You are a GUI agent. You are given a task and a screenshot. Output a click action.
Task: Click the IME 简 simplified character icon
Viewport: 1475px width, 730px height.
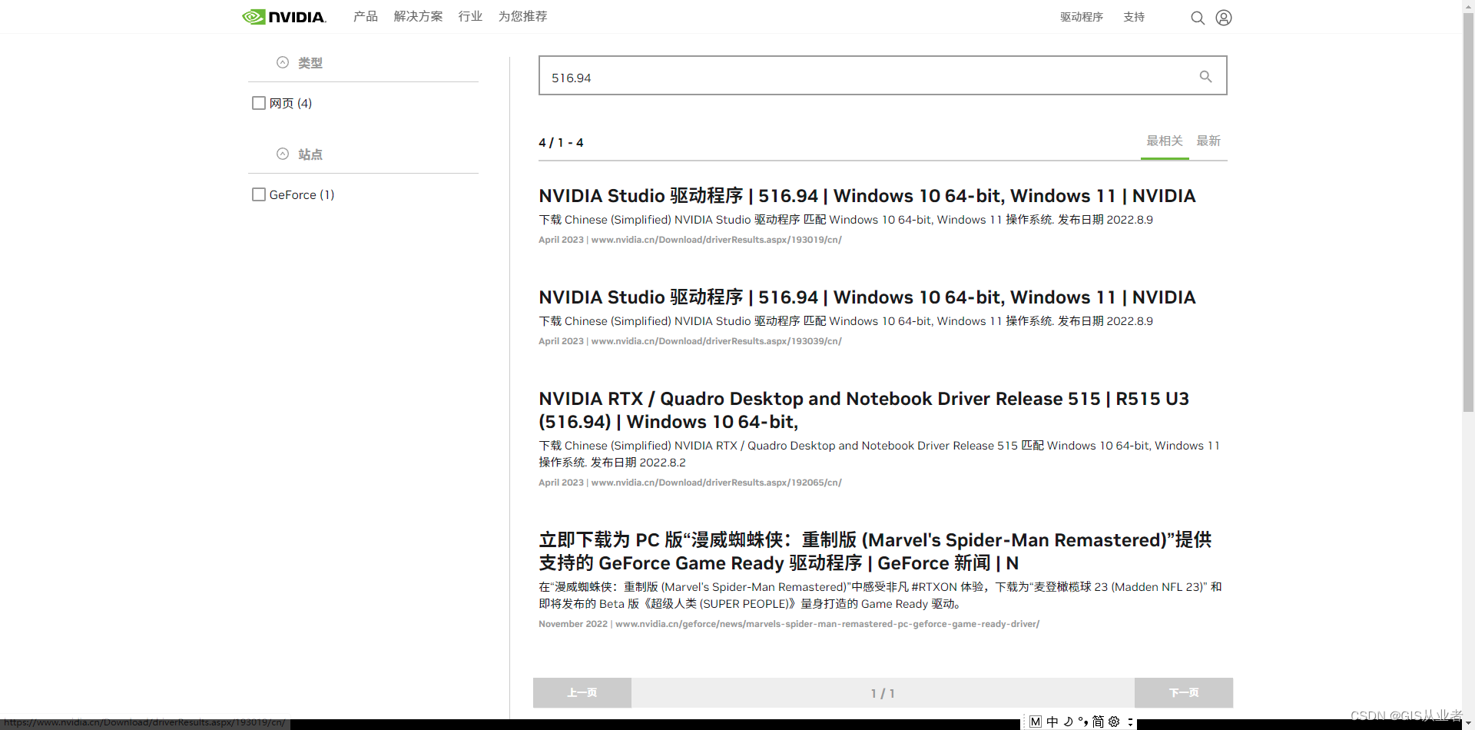coord(1099,722)
